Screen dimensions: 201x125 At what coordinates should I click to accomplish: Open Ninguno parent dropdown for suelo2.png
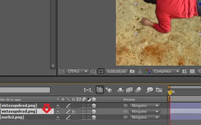(x=145, y=117)
